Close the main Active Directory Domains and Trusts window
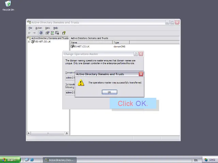 point(177,22)
